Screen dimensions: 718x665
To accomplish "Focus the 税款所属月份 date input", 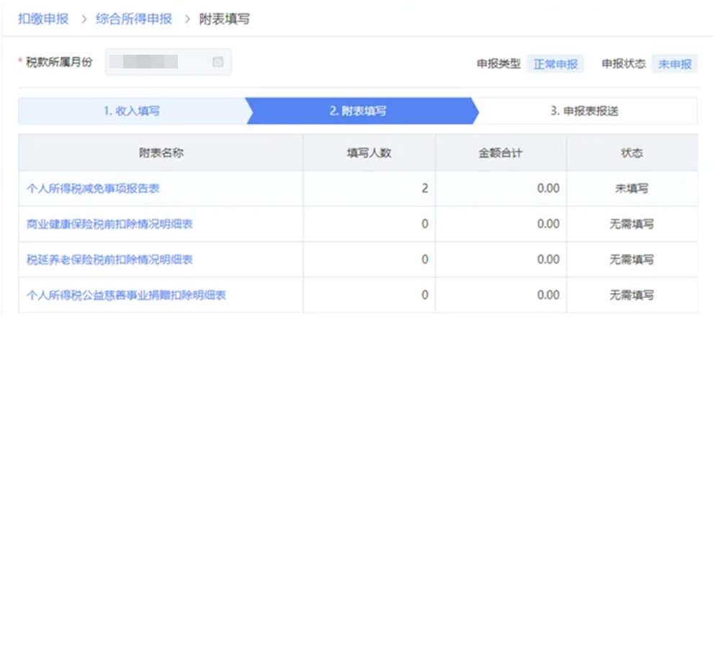I will 160,63.
